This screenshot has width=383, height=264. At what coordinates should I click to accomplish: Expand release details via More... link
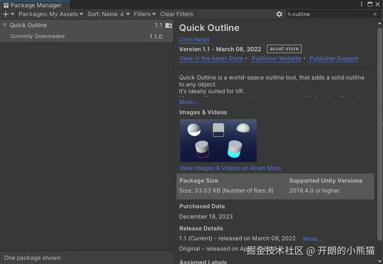click(x=312, y=239)
